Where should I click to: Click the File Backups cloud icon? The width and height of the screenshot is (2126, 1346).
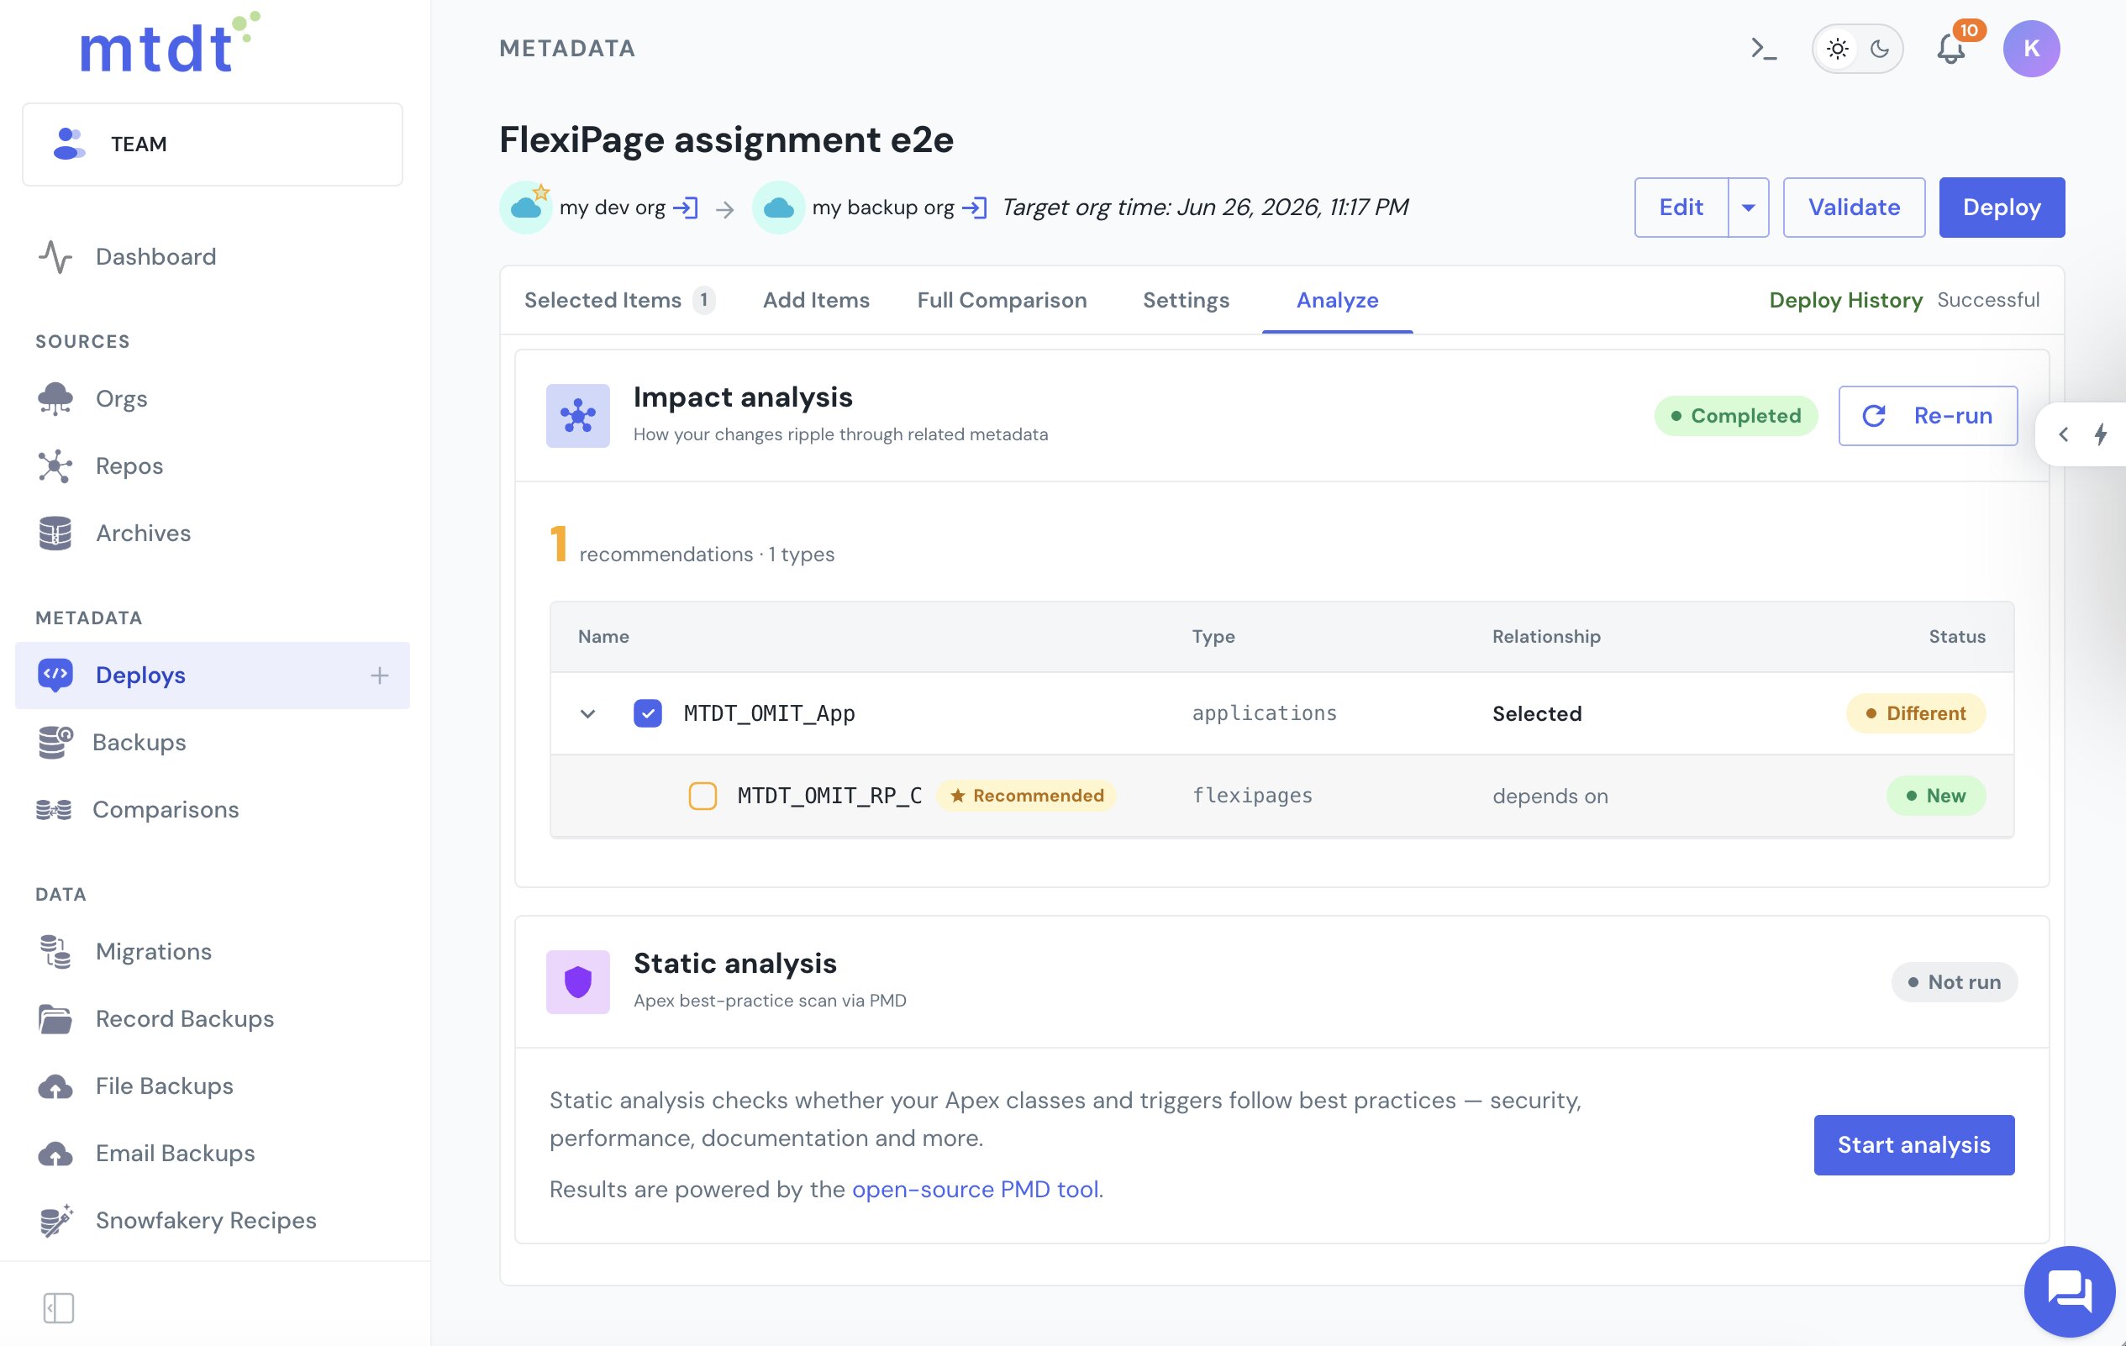pos(55,1086)
